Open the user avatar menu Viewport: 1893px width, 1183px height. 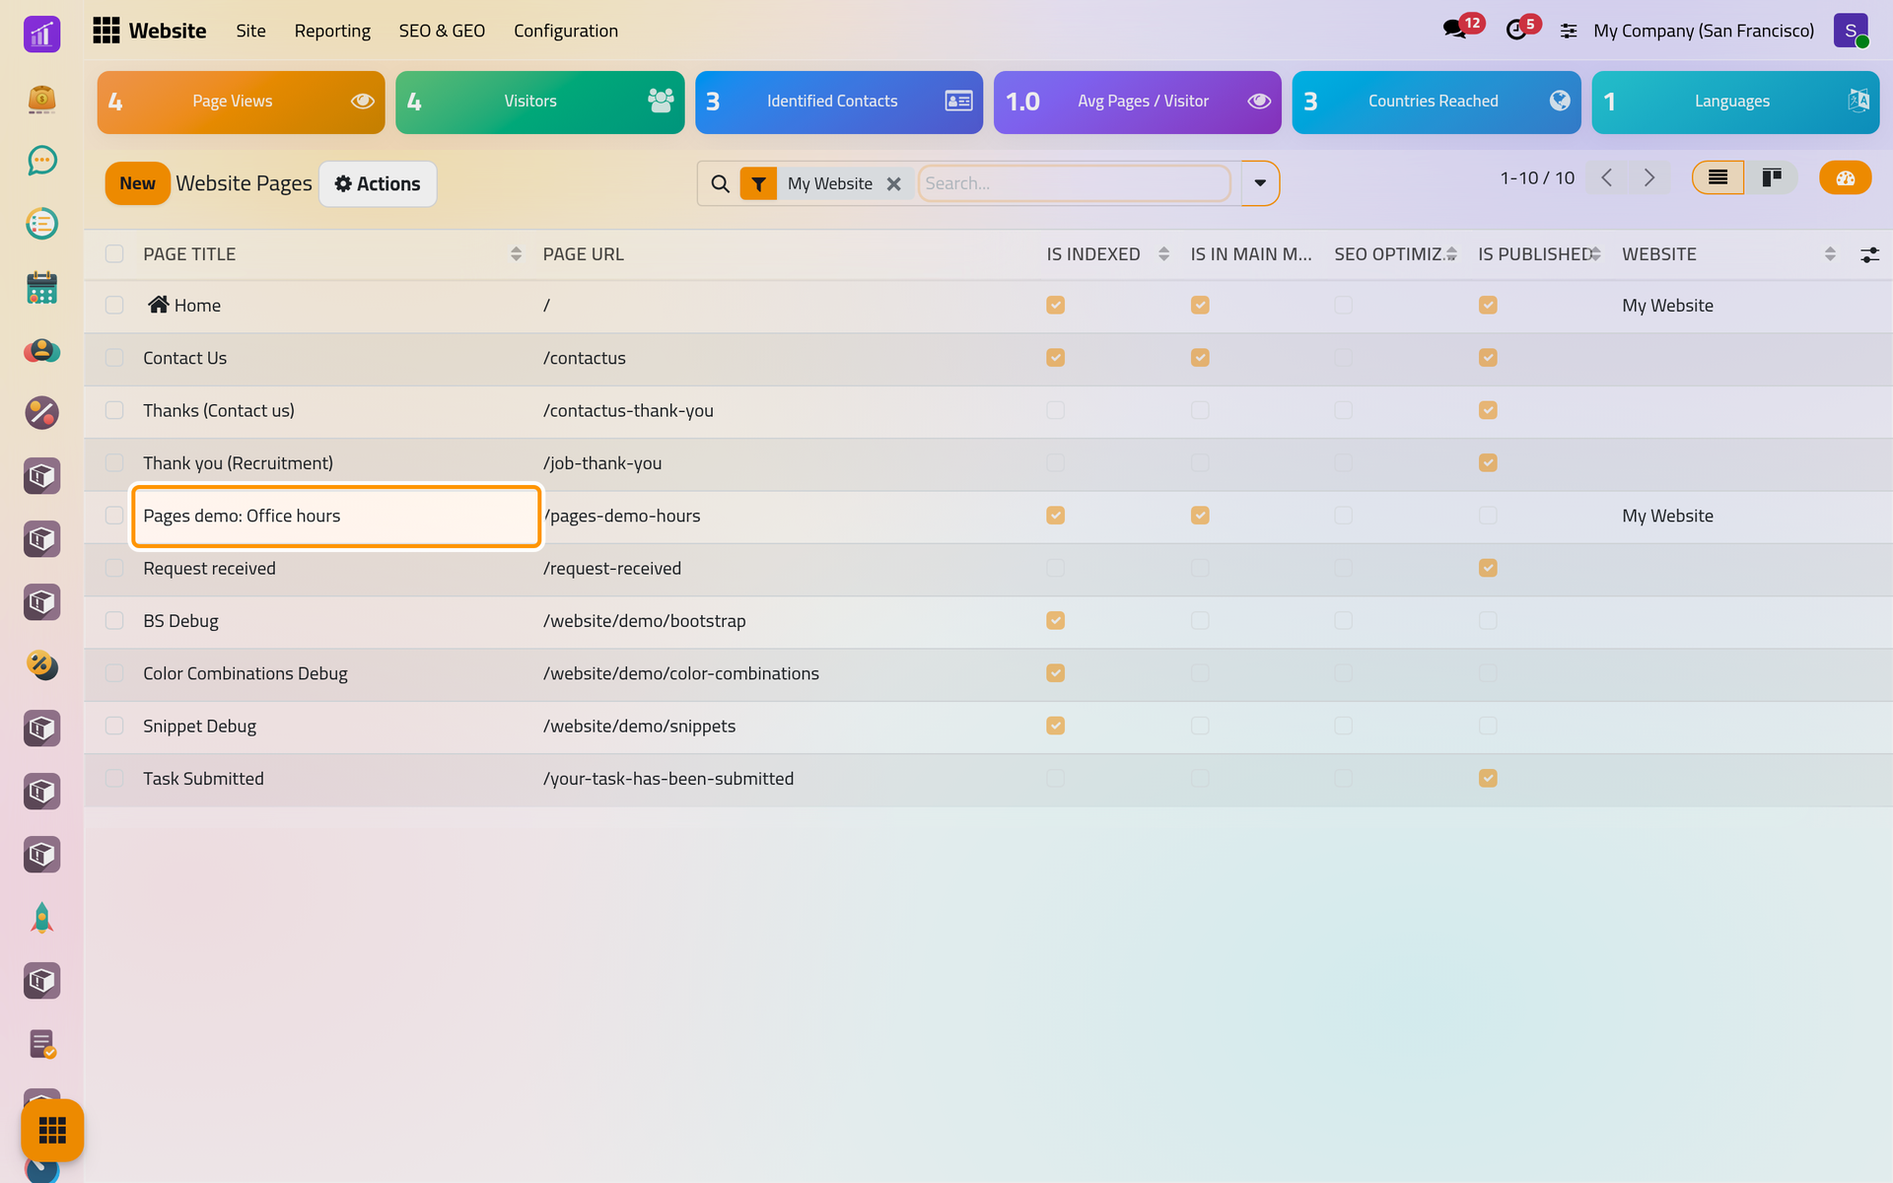(1851, 31)
